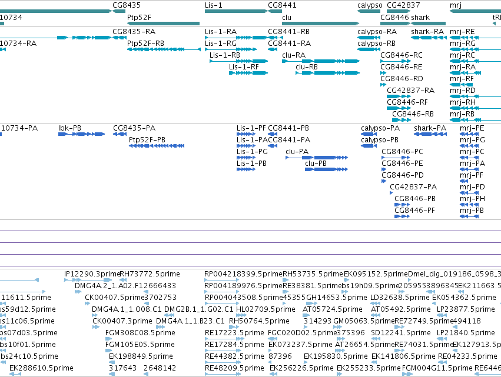
Task: Click transcript Lis-1-RA
Action: [x=220, y=32]
